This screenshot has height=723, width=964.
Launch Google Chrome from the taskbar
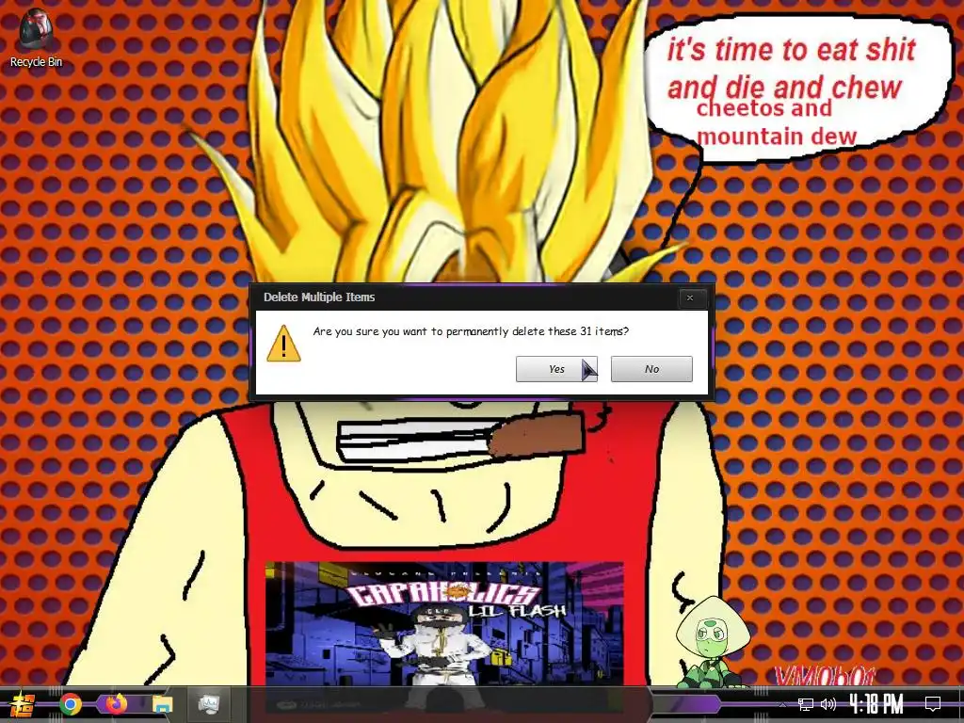(71, 704)
